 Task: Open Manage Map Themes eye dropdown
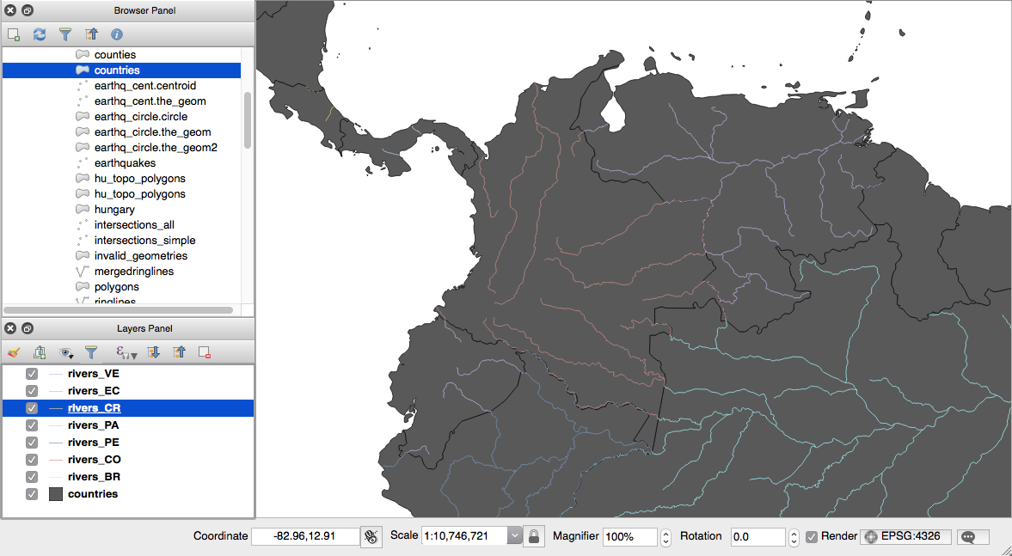65,352
